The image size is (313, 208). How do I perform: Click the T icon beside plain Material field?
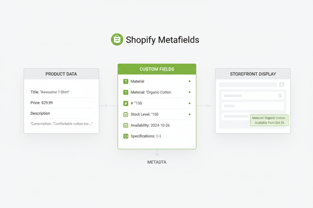[x=126, y=81]
